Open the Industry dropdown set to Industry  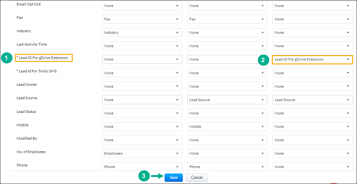coord(142,33)
